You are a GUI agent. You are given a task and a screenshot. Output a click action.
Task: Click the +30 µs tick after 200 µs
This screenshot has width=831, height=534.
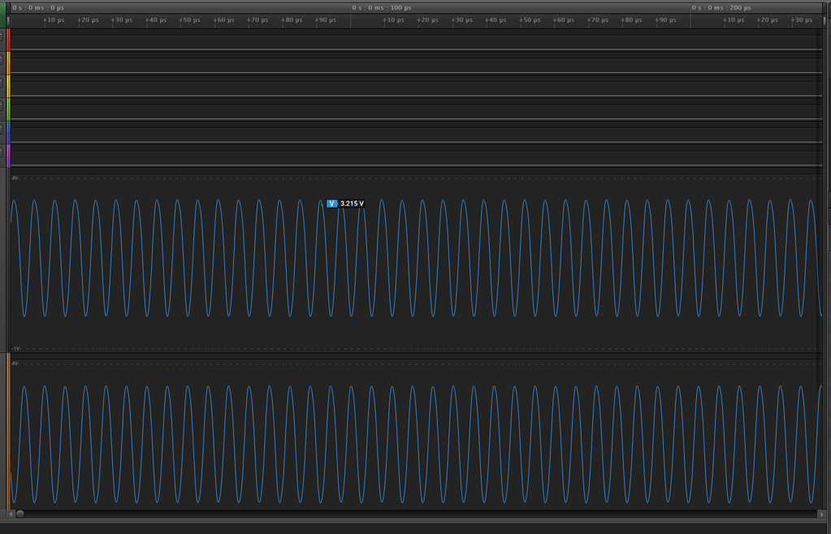801,20
